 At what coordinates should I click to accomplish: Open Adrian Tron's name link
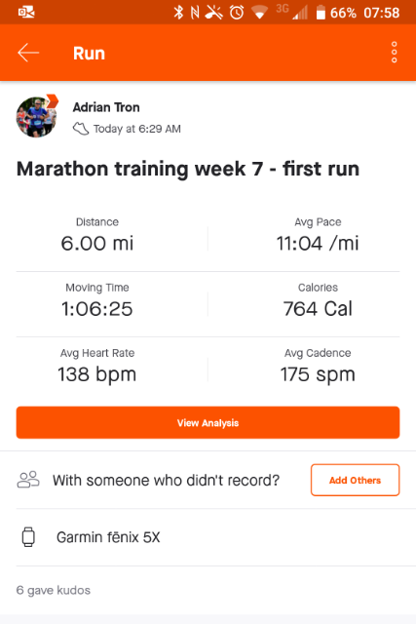[x=106, y=107]
